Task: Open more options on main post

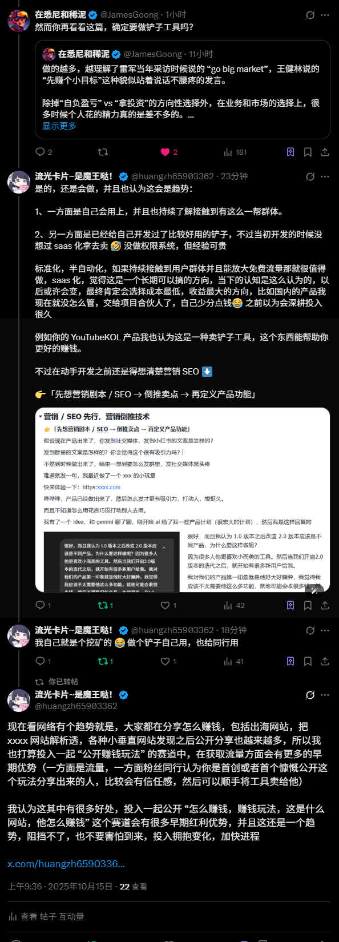Action: click(x=325, y=695)
